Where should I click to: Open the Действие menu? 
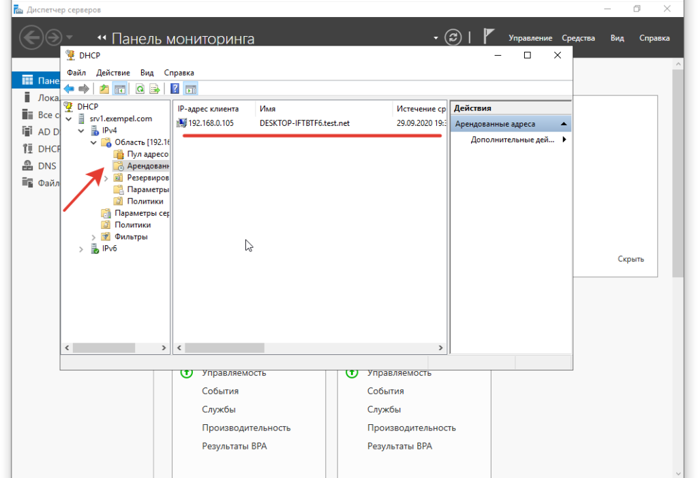pos(112,72)
